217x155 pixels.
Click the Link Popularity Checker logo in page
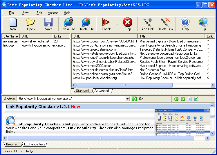coord(11,121)
